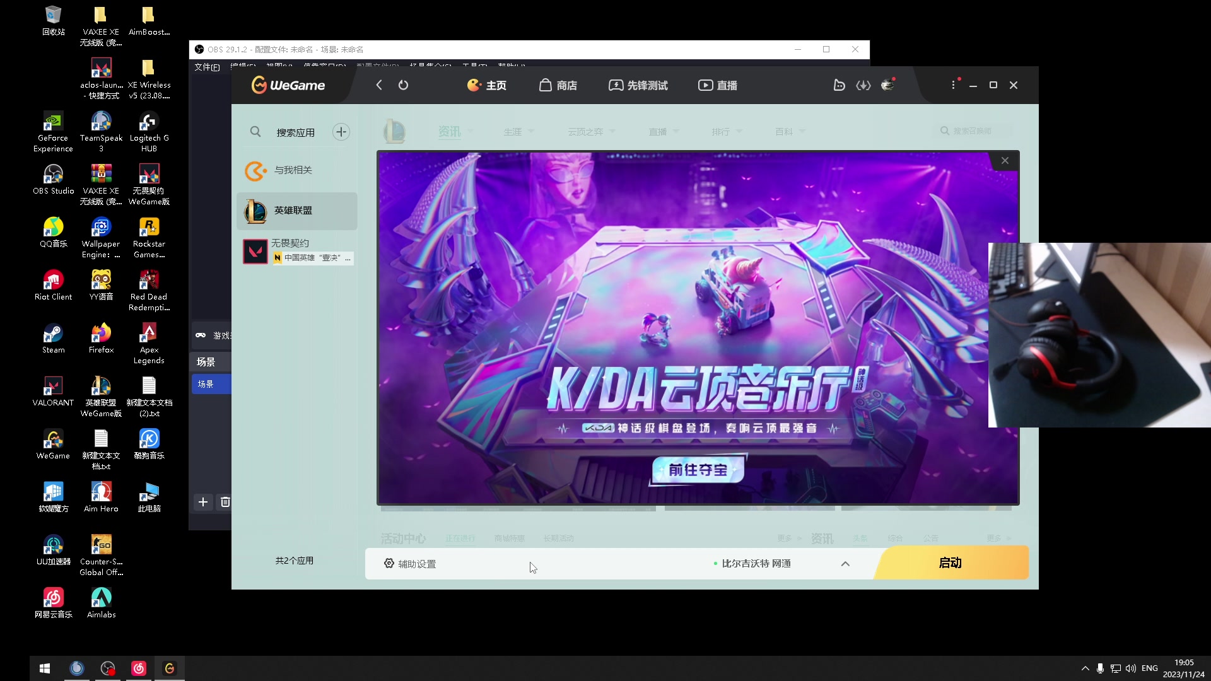Open 酷狗音乐 desktop icon
The width and height of the screenshot is (1211, 681).
(149, 445)
